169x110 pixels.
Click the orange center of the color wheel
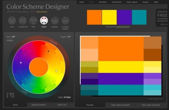coord(39,67)
